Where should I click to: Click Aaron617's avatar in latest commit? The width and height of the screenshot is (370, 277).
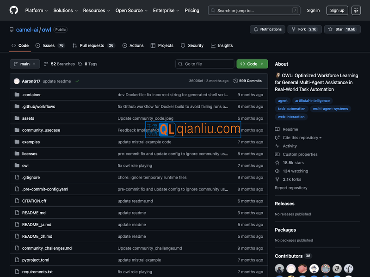(17, 81)
